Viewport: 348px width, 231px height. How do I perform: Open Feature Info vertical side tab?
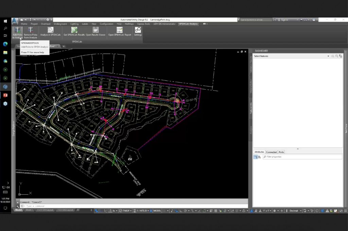click(251, 108)
